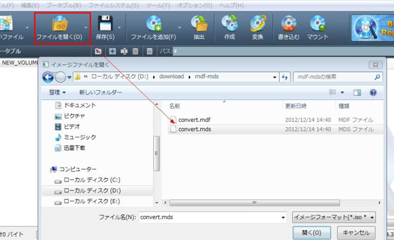
Task: Click the 新しいフォルダー button
Action: (101, 92)
